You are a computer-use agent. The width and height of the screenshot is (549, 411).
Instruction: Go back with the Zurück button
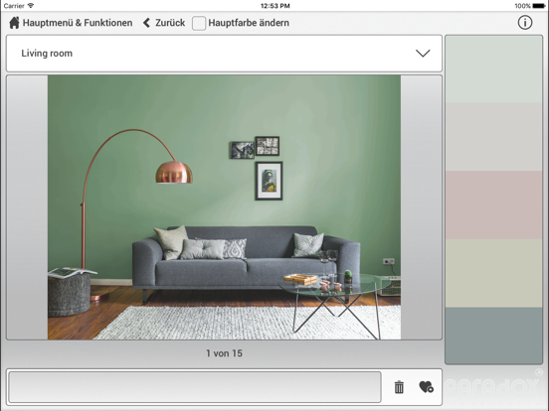pos(164,23)
